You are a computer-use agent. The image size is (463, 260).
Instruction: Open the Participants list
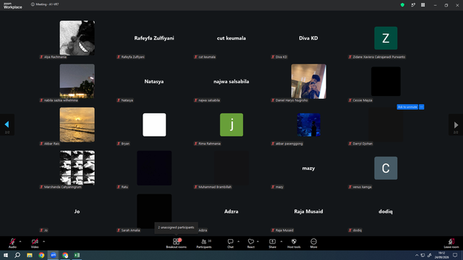pyautogui.click(x=204, y=243)
